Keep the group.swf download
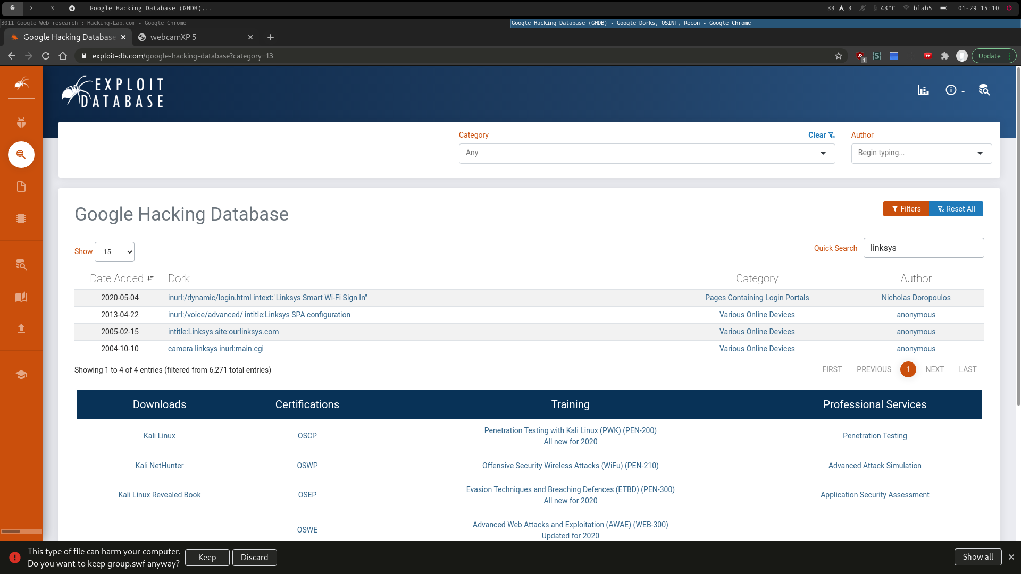Viewport: 1021px width, 574px height. pos(207,558)
